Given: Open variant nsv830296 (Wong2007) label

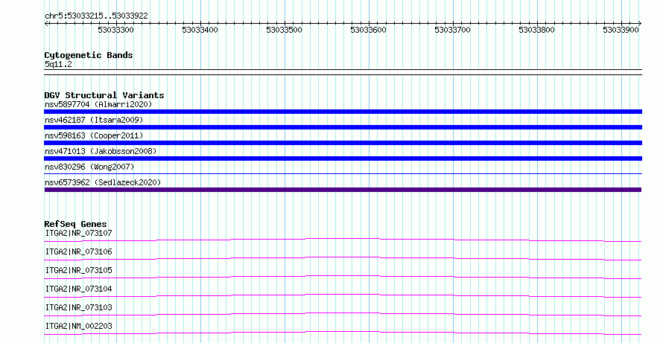Looking at the screenshot, I should pos(89,167).
